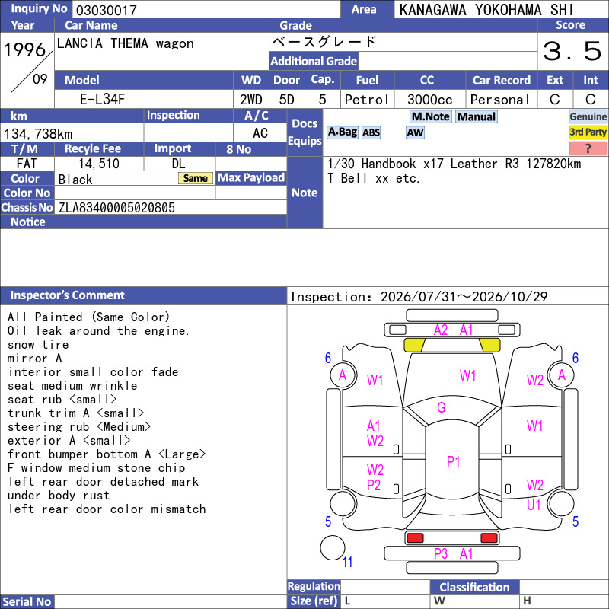The width and height of the screenshot is (609, 609).
Task: Click the drive type 2WD
Action: 251,100
